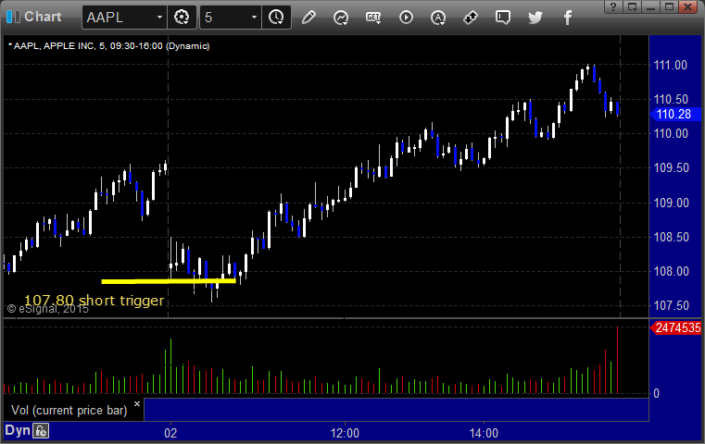The width and height of the screenshot is (705, 444).
Task: Click the 109.50 price axis label
Action: [671, 168]
